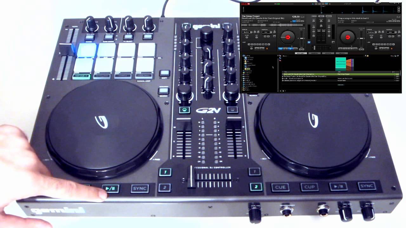Toggle the right channel PFL headphone button
This screenshot has height=228, width=406.
pyautogui.click(x=333, y=42)
